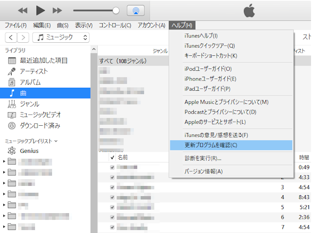Open the AirPlay output button
The width and height of the screenshot is (312, 233).
pos(136,10)
